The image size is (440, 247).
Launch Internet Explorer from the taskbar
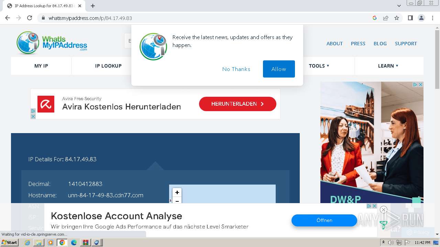pos(27,243)
